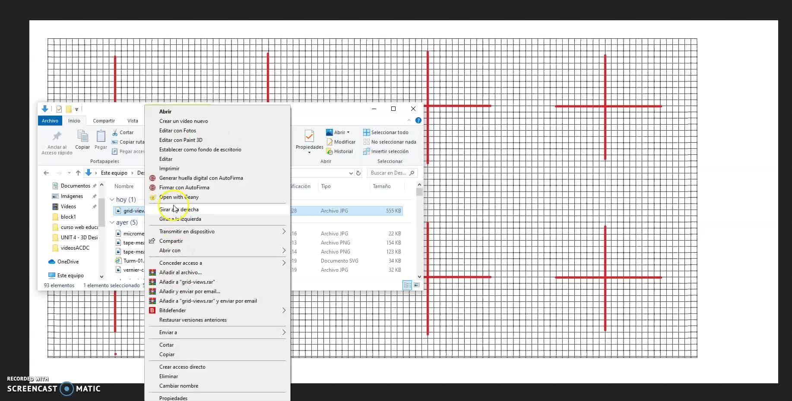This screenshot has width=792, height=401.
Task: Switch to the Compartir ribbon tab
Action: [104, 121]
